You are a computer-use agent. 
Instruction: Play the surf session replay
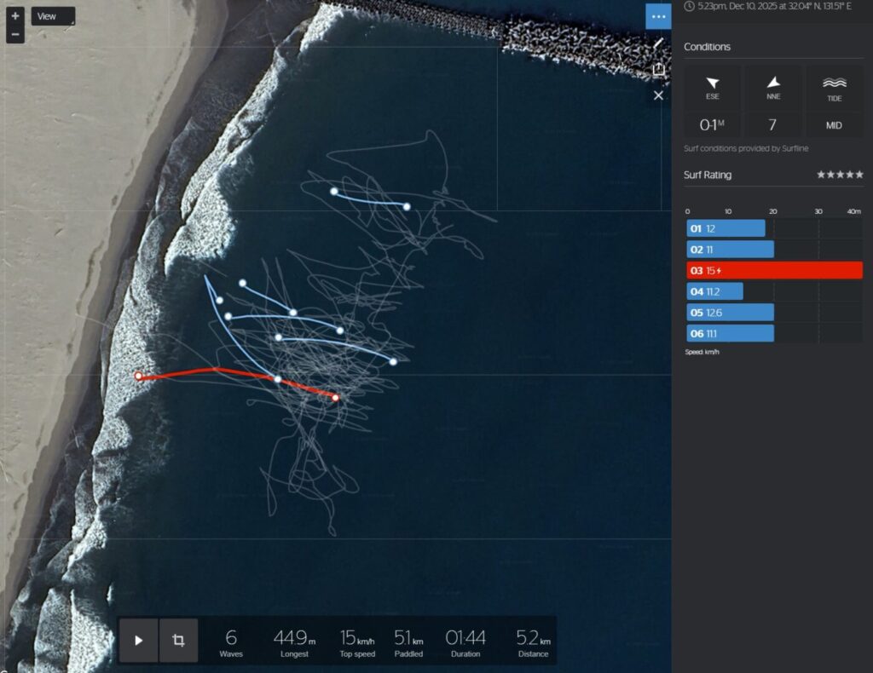coord(139,640)
